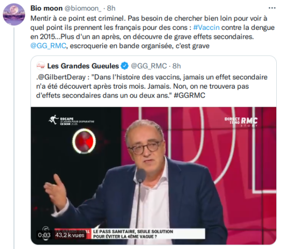284x249 pixels.
Task: Open the Bio moon tweet 8h timestamp
Action: tap(111, 8)
